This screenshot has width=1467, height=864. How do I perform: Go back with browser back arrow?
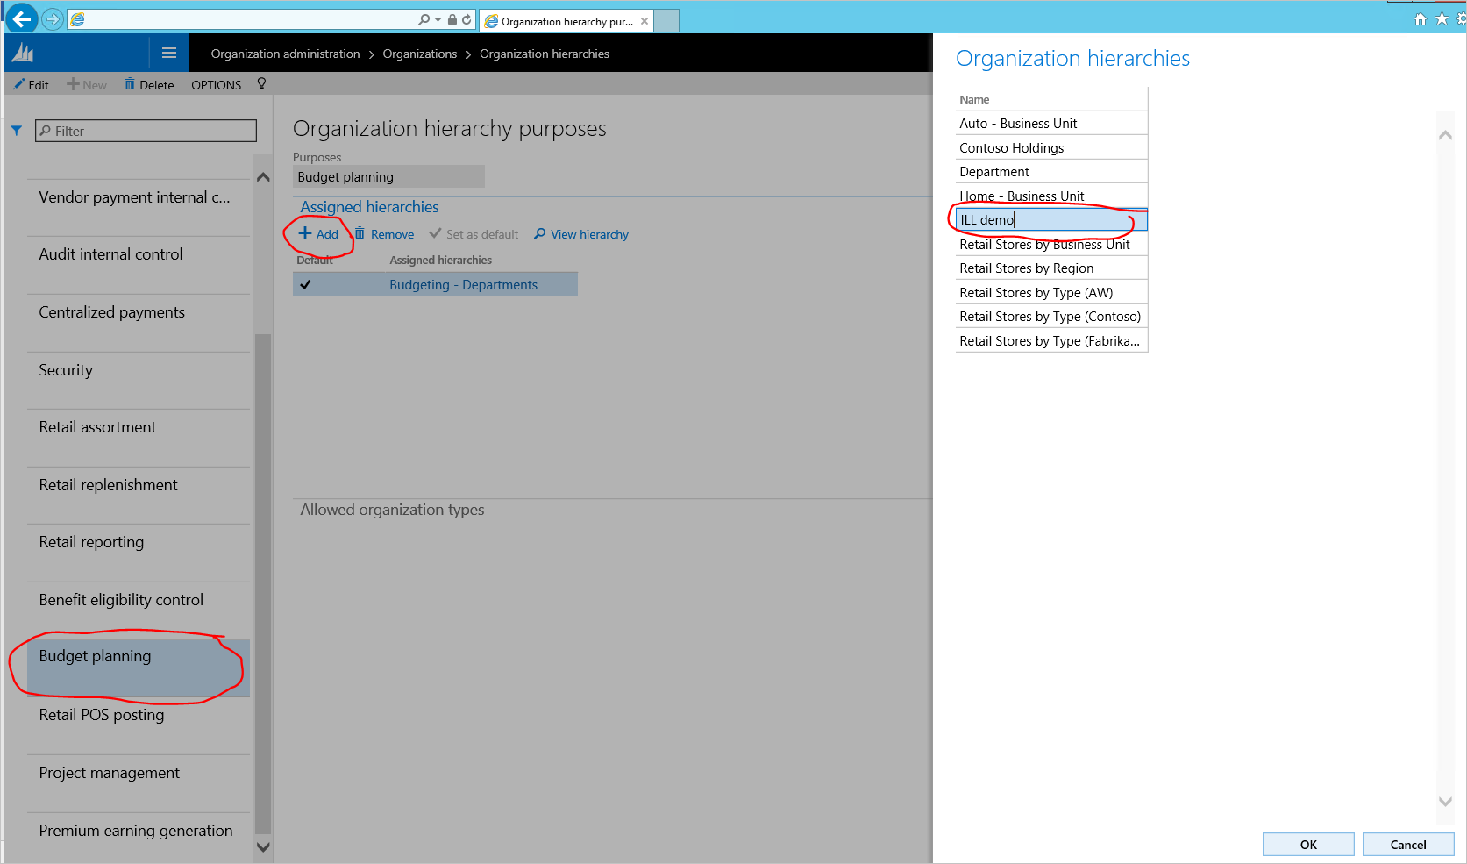[22, 18]
